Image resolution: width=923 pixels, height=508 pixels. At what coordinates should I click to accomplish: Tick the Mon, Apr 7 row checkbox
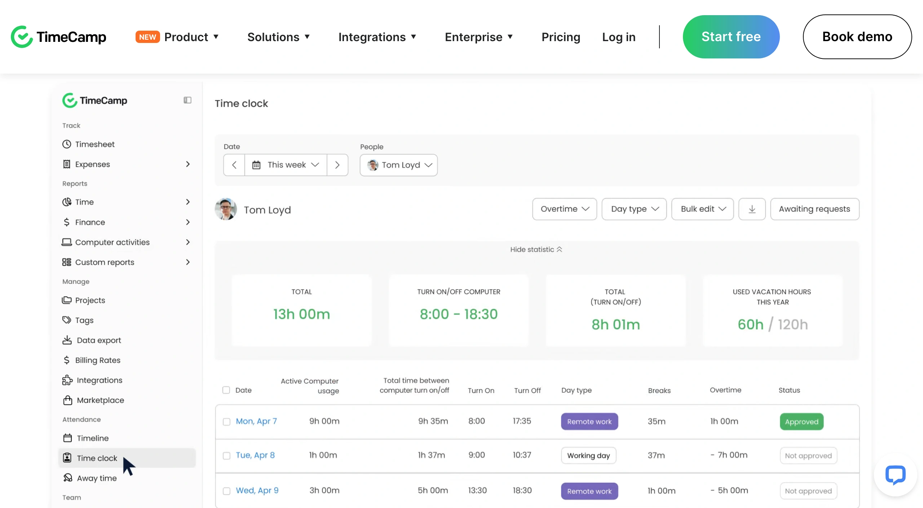pos(226,422)
